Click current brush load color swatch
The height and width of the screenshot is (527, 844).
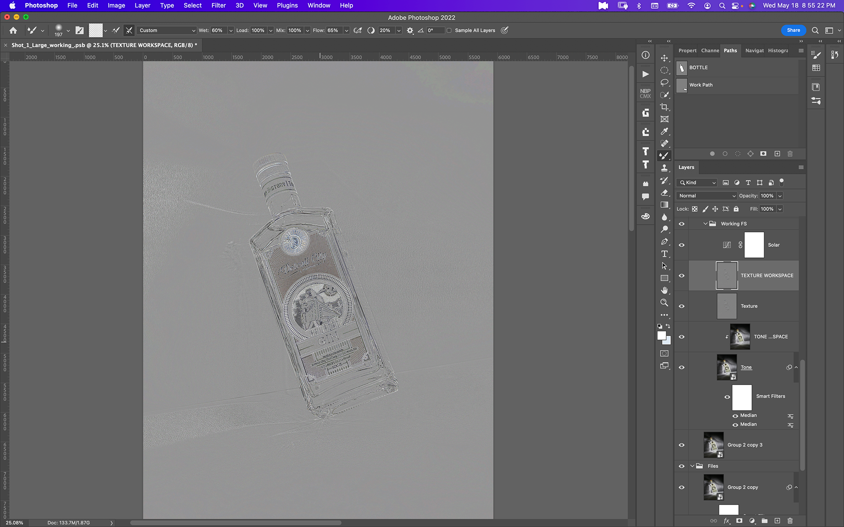click(x=96, y=30)
